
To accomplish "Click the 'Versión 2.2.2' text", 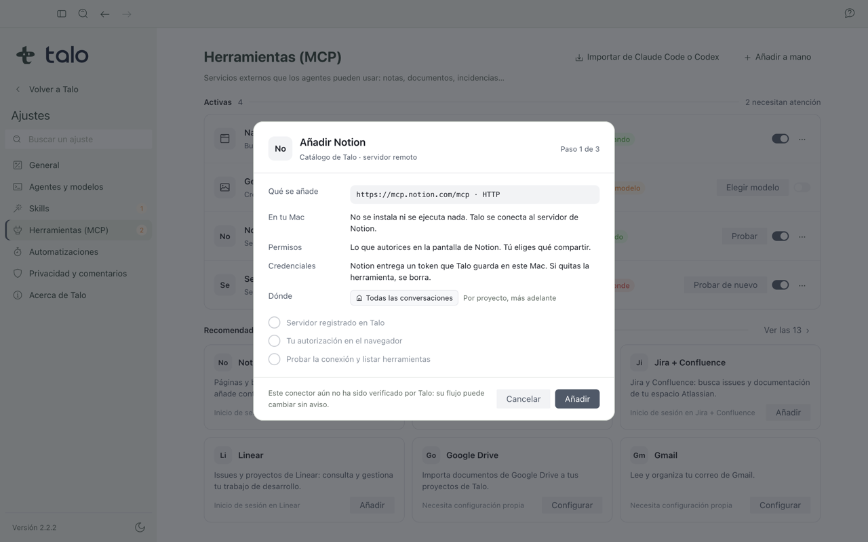I will [34, 527].
